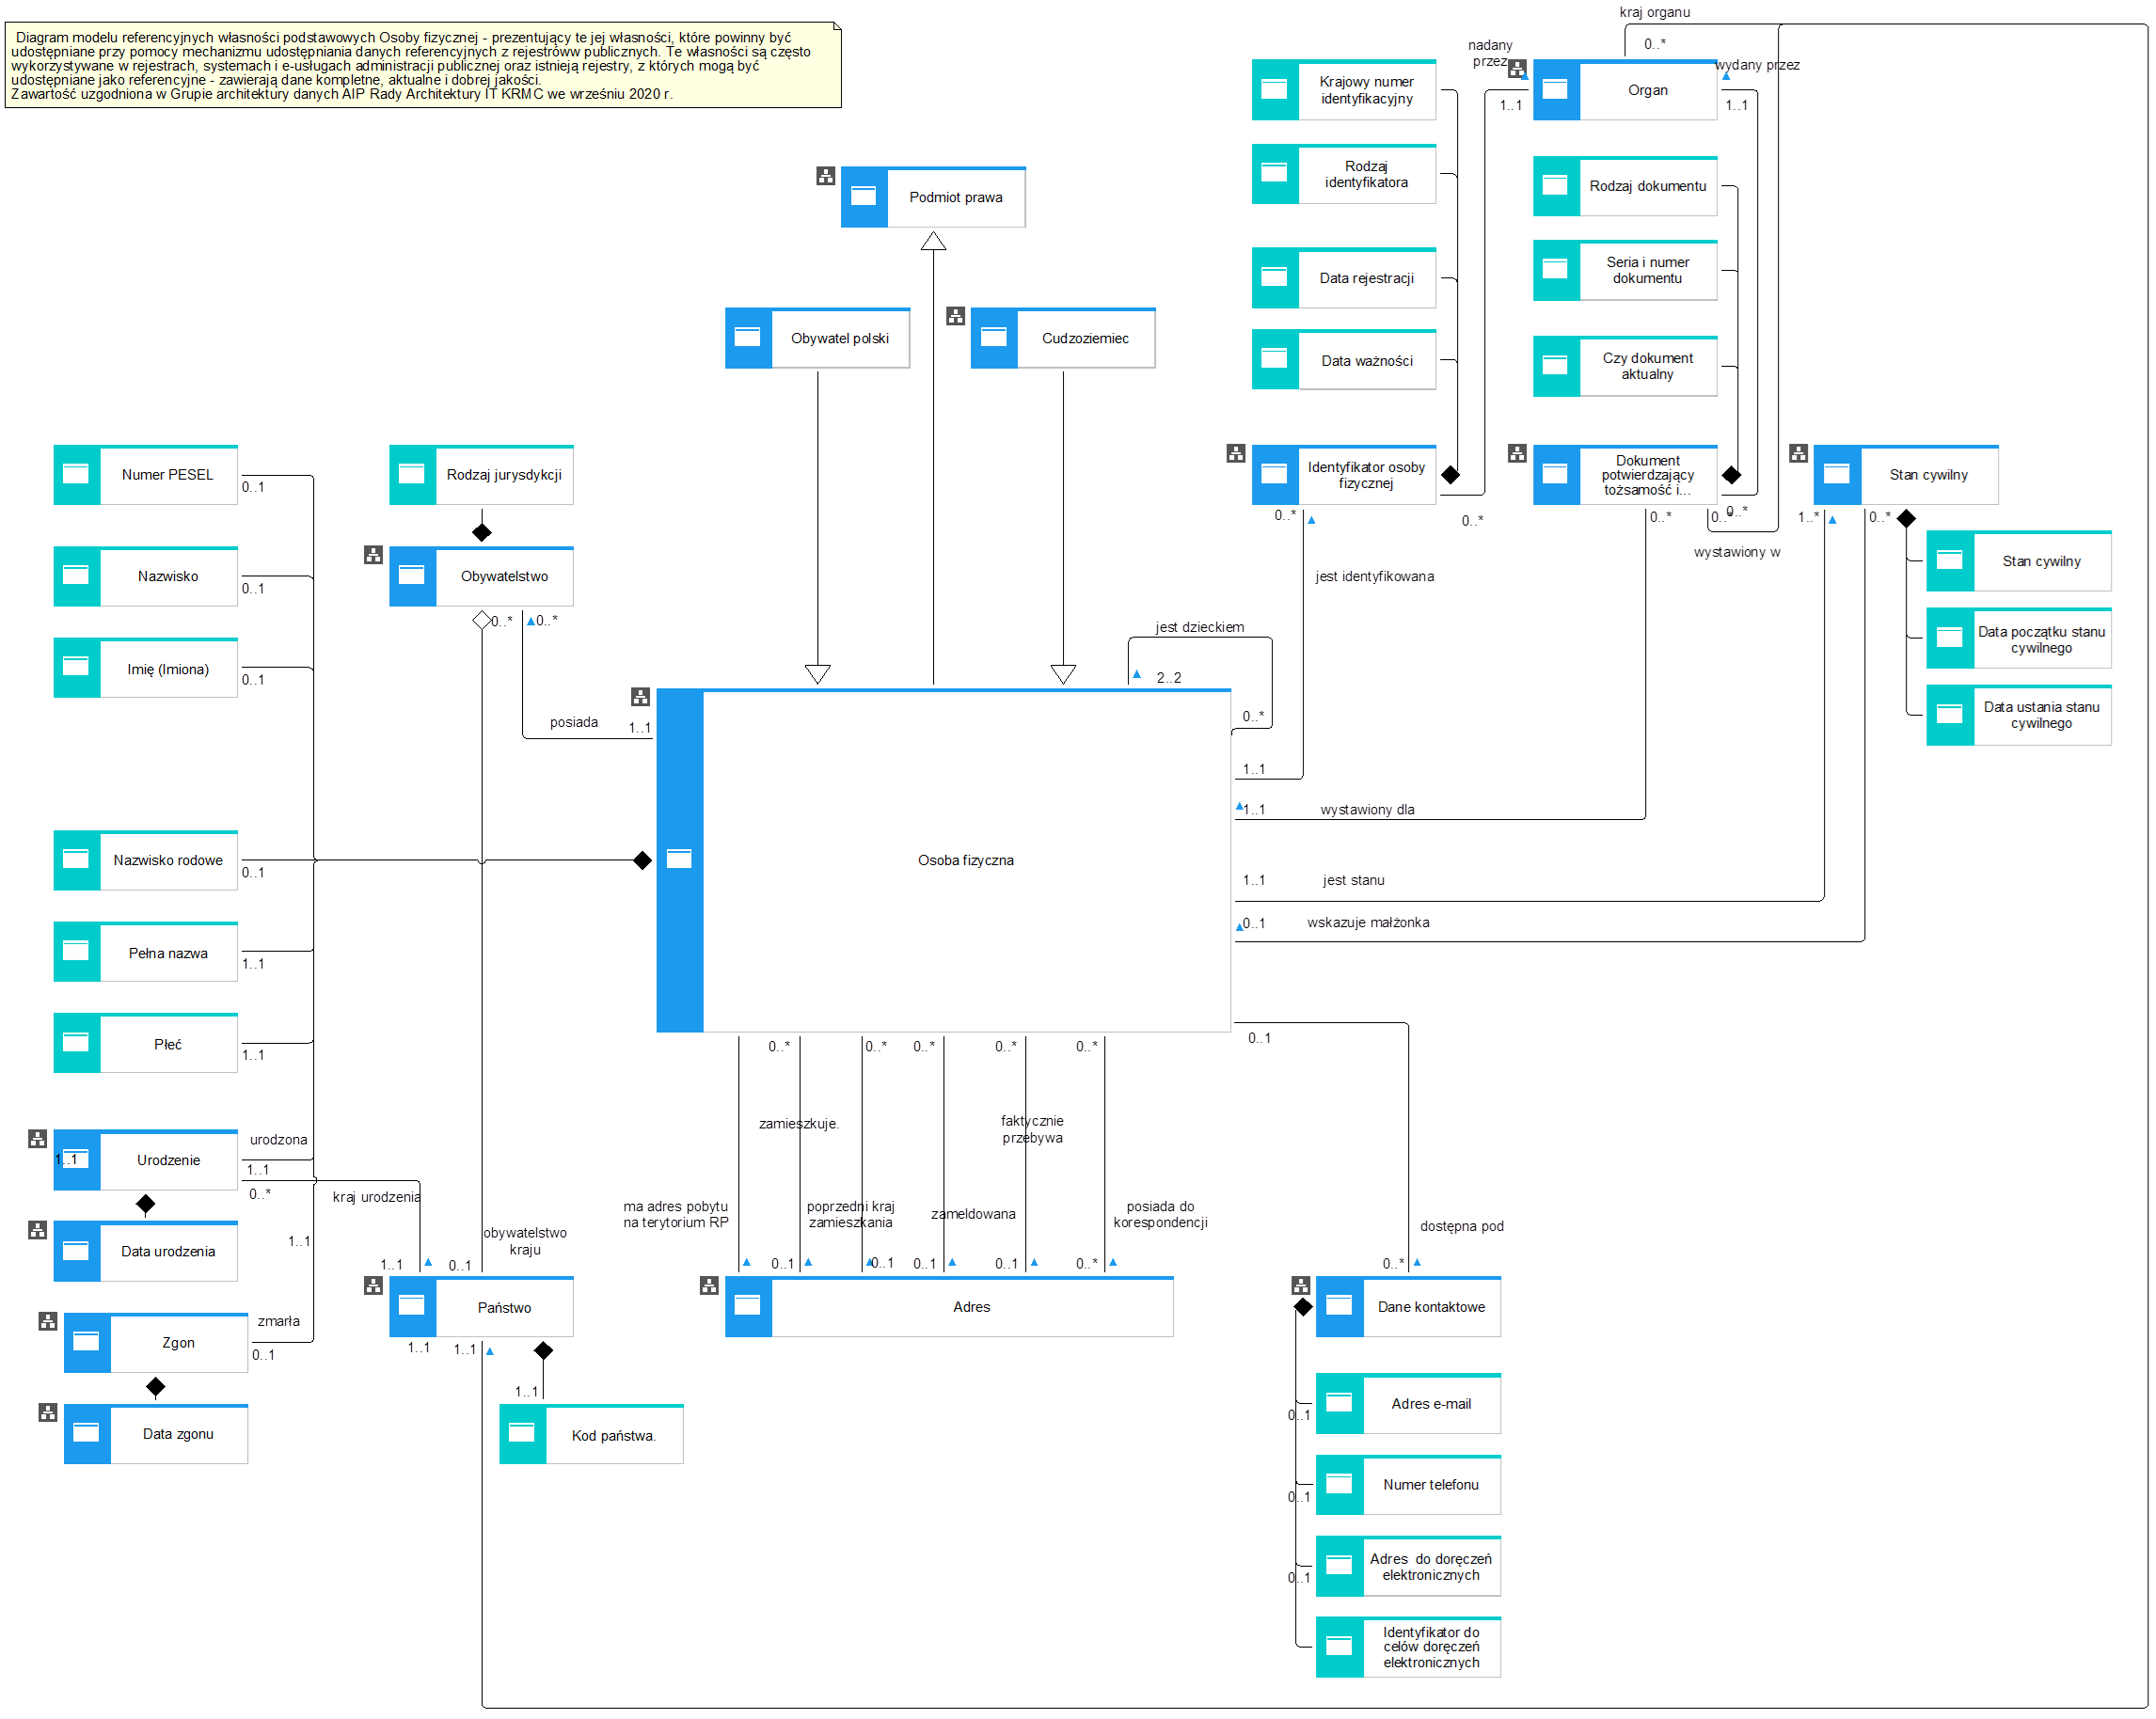The image size is (2156, 1719).
Task: Click the 'wskazuje małżonka' relation label
Action: click(x=1367, y=923)
